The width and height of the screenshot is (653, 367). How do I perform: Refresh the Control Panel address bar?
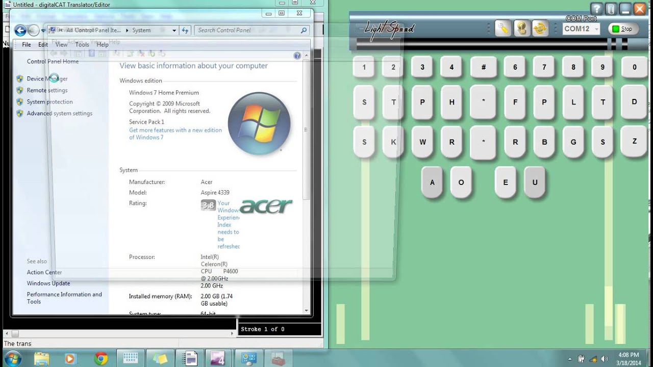185,30
